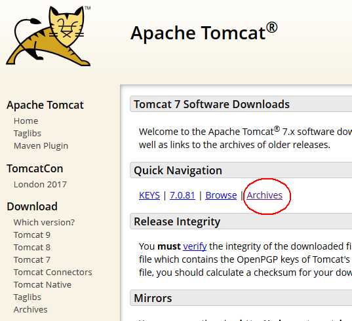Viewport: 352px width, 321px height.
Task: Open the Tomcat Native download link
Action: click(x=43, y=285)
